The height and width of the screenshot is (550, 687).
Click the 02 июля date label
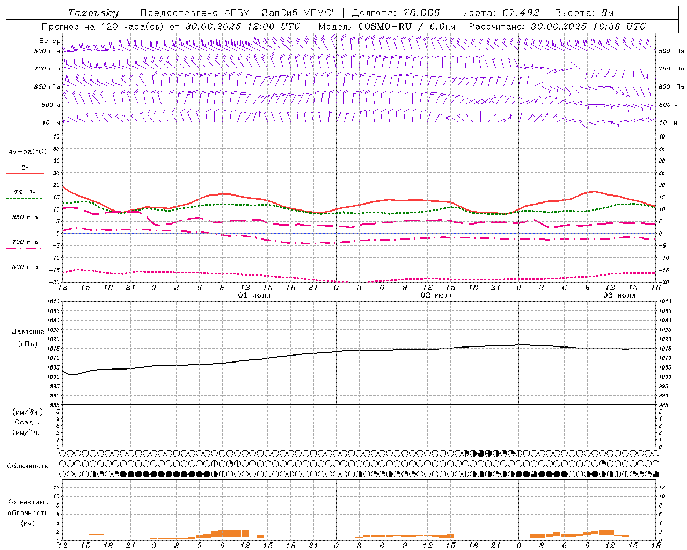[x=437, y=295]
